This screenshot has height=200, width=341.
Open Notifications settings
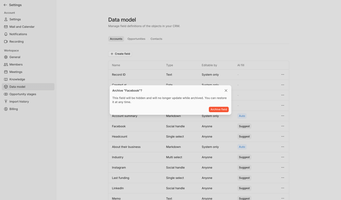[x=18, y=34]
